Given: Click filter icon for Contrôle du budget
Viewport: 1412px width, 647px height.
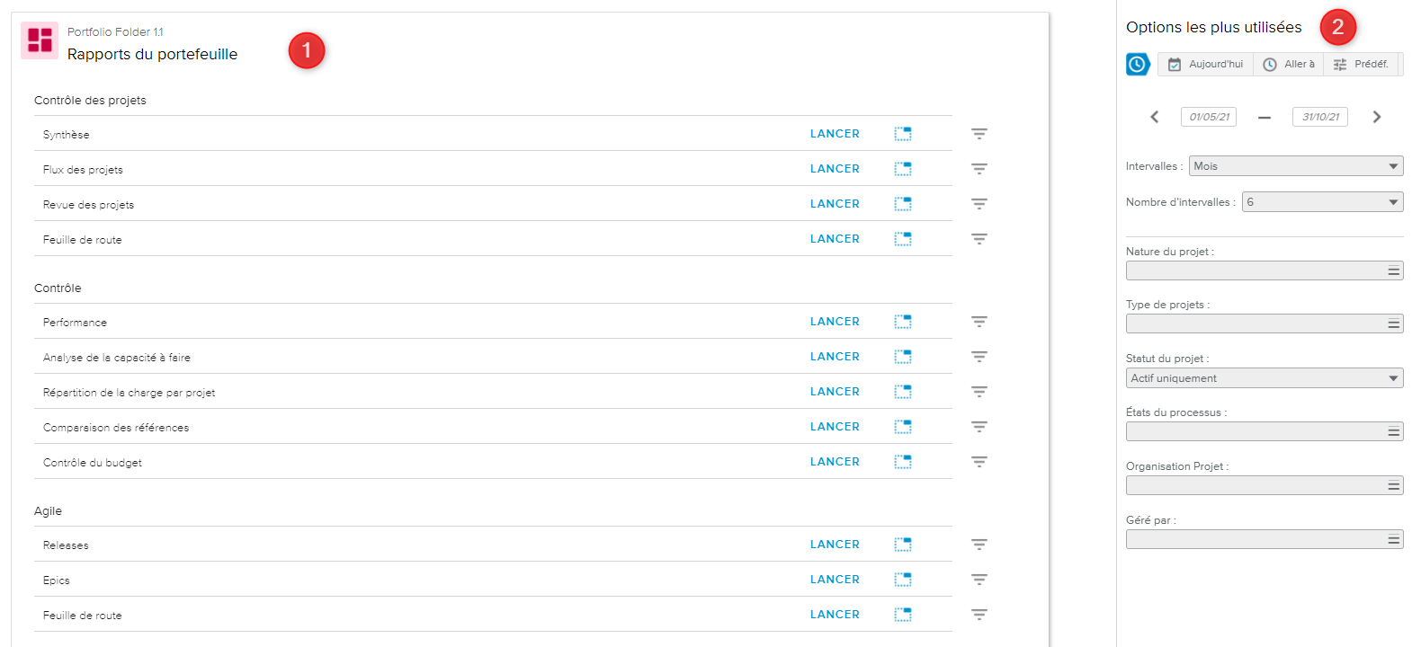Looking at the screenshot, I should click(979, 462).
